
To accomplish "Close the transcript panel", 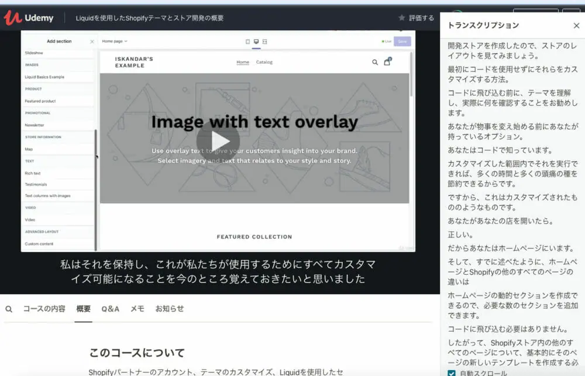I will [576, 26].
